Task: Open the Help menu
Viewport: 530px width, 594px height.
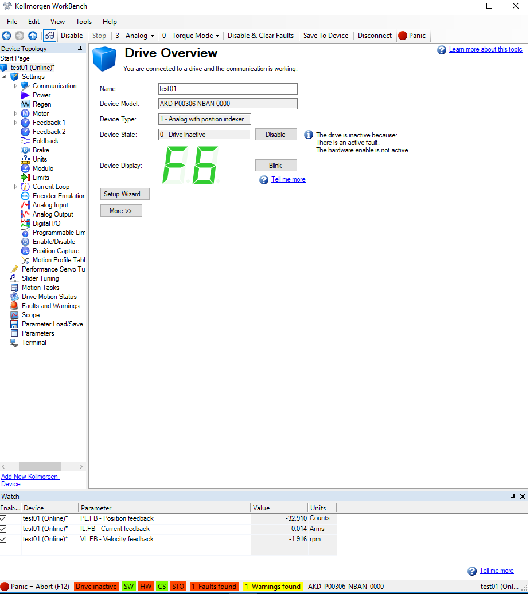Action: click(x=110, y=22)
